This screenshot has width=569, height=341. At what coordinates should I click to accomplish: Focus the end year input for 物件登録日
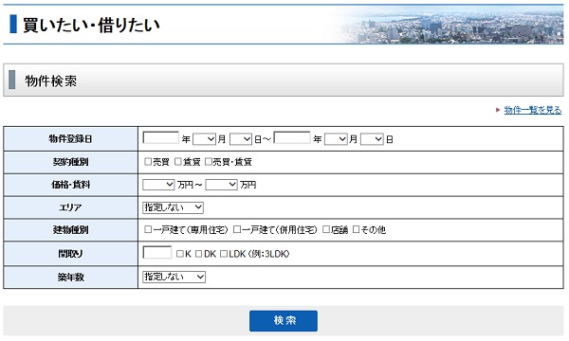point(292,138)
